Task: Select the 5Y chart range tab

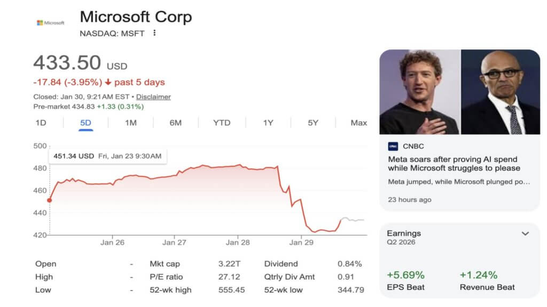Action: pyautogui.click(x=313, y=123)
